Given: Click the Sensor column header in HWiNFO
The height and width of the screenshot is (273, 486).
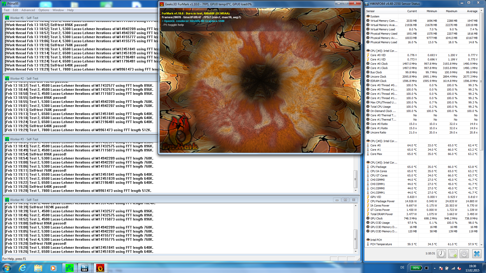Looking at the screenshot, I should click(x=381, y=11).
